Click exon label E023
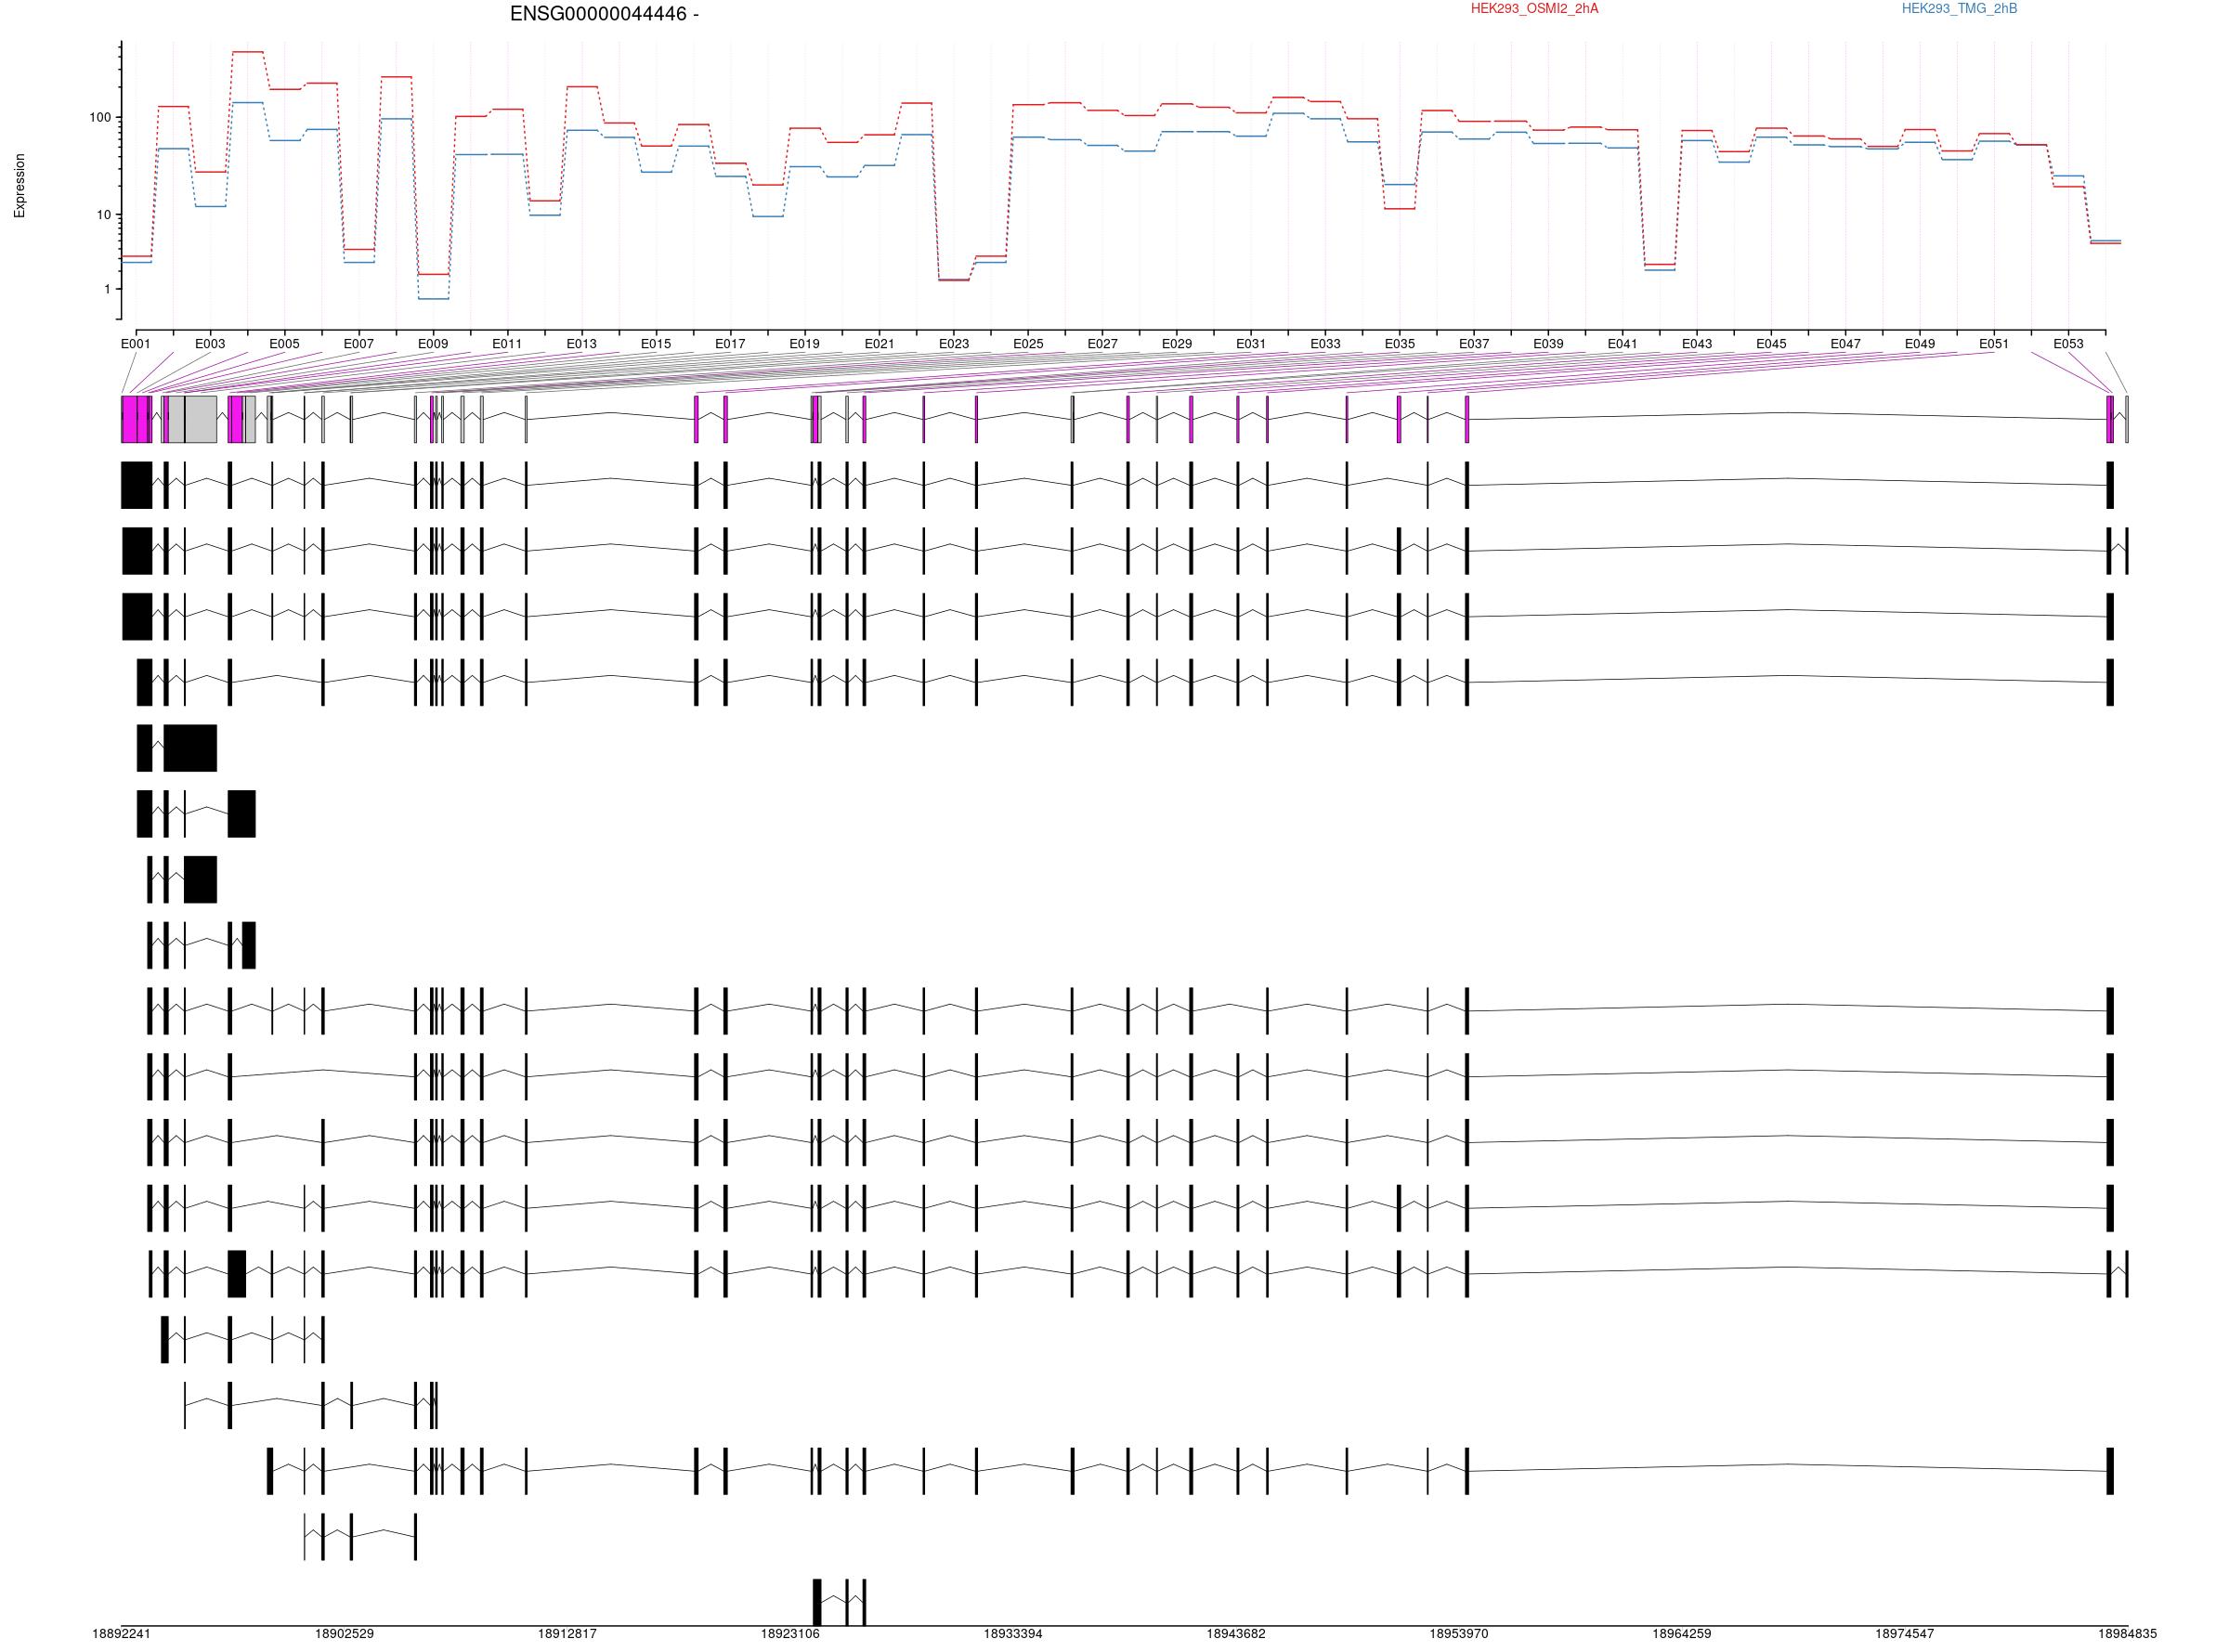 pyautogui.click(x=954, y=344)
